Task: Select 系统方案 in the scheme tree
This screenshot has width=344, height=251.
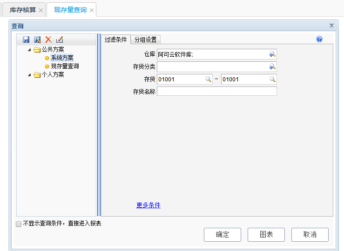Action: pyautogui.click(x=62, y=58)
